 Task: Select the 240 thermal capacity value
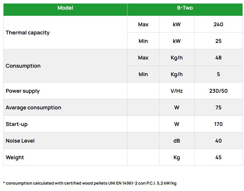click(218, 24)
